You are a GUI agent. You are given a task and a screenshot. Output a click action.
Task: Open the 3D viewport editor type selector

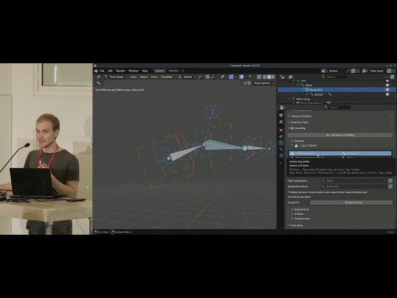(x=99, y=77)
